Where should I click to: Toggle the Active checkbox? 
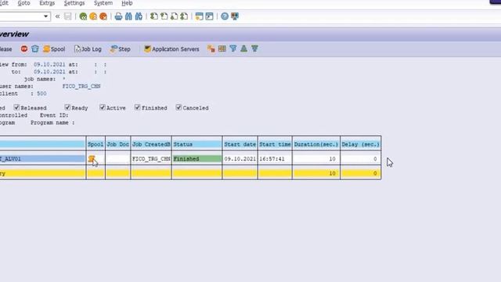(103, 107)
